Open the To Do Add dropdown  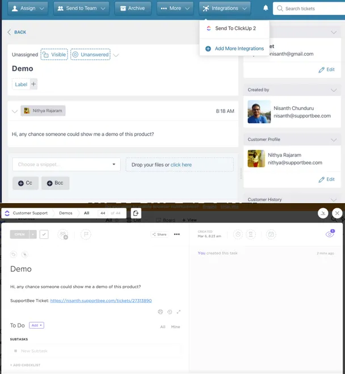point(36,325)
